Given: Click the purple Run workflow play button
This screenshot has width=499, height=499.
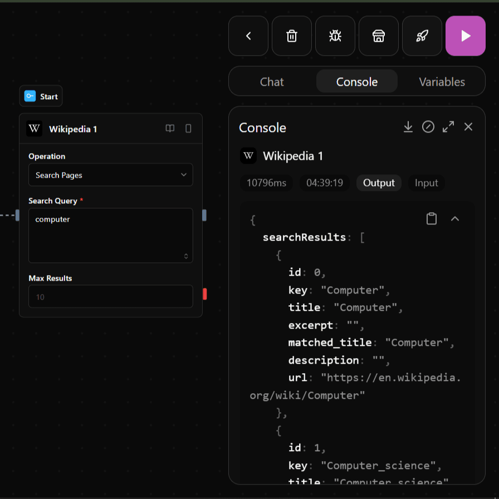Looking at the screenshot, I should [466, 36].
